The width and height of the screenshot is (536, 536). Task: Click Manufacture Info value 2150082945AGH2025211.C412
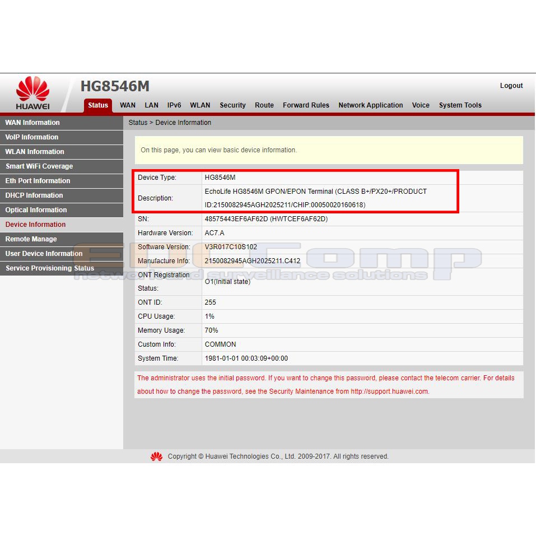tap(252, 261)
